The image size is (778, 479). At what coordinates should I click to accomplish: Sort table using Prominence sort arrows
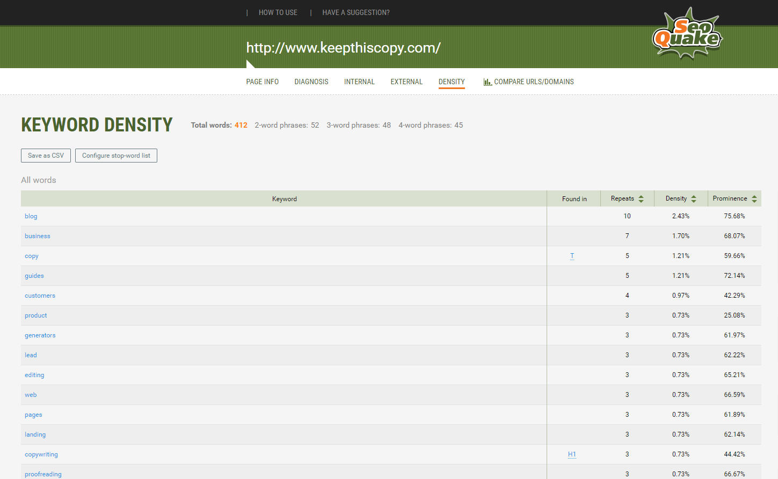pyautogui.click(x=754, y=199)
